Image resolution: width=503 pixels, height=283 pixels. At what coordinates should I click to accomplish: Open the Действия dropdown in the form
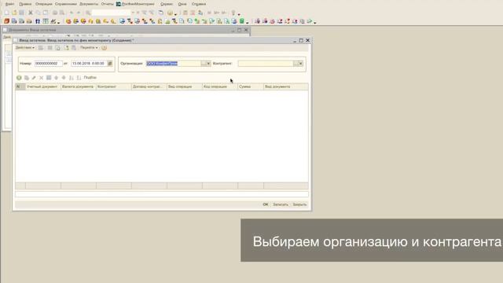pyautogui.click(x=25, y=47)
